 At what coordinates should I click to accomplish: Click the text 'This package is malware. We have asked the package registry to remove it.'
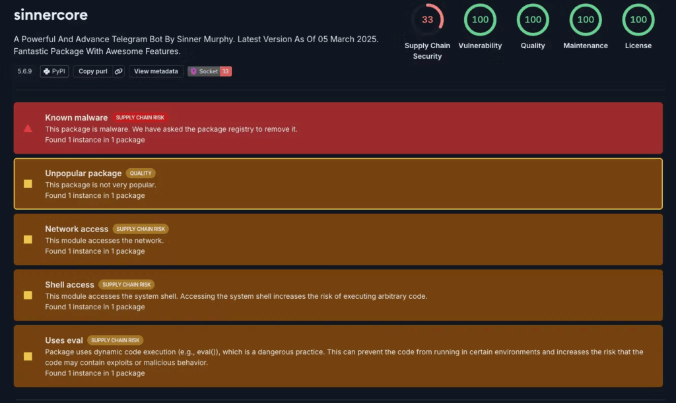pyautogui.click(x=171, y=129)
